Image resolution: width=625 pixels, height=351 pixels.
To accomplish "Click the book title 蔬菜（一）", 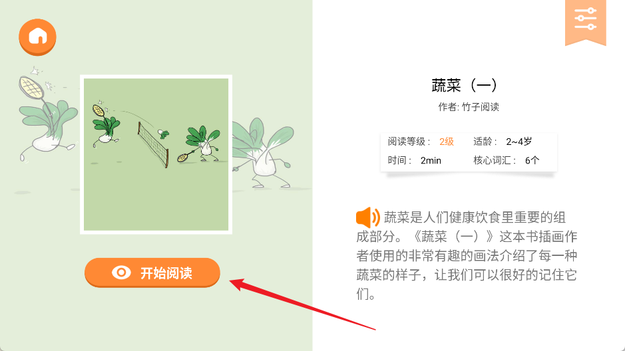I will (x=465, y=85).
